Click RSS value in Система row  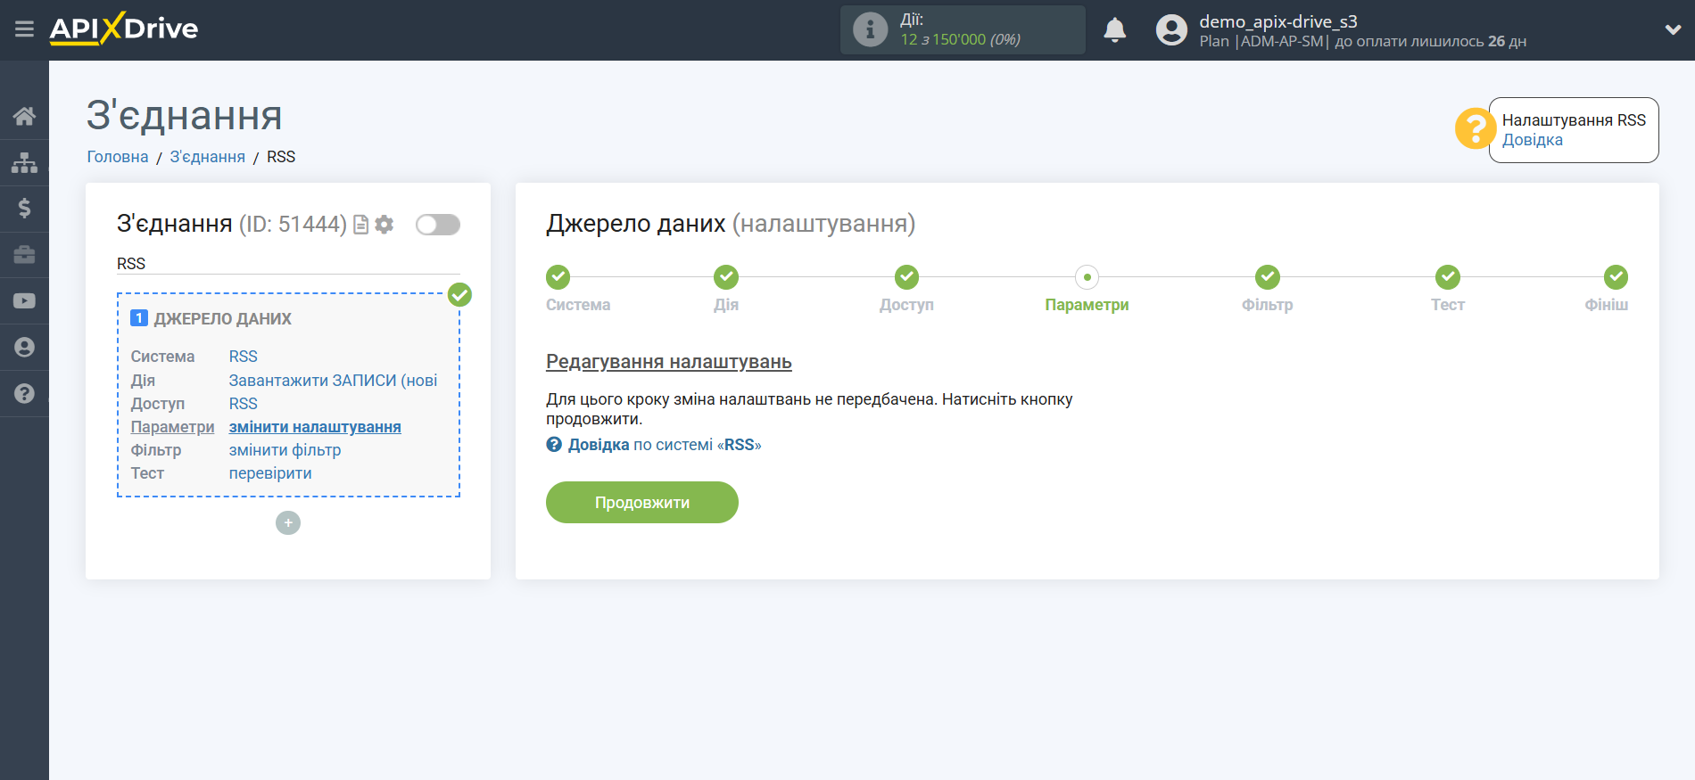pyautogui.click(x=244, y=357)
